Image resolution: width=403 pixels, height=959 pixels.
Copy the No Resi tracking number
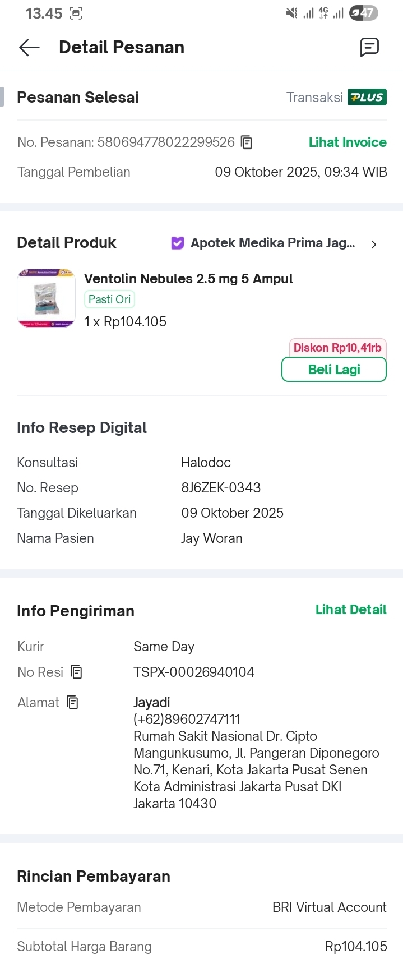coord(77,672)
